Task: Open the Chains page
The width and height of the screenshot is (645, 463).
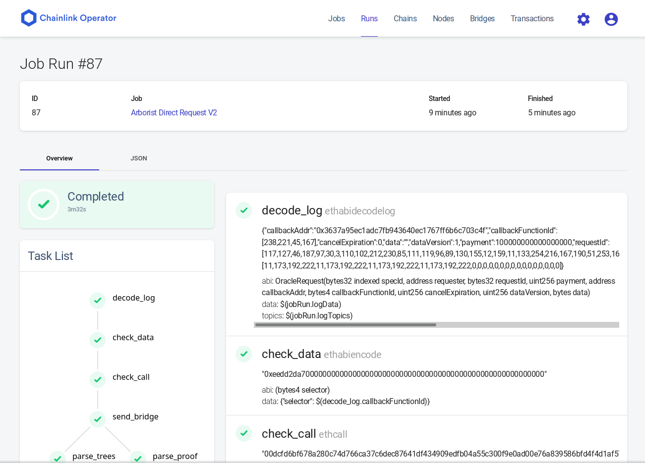Action: pos(405,18)
